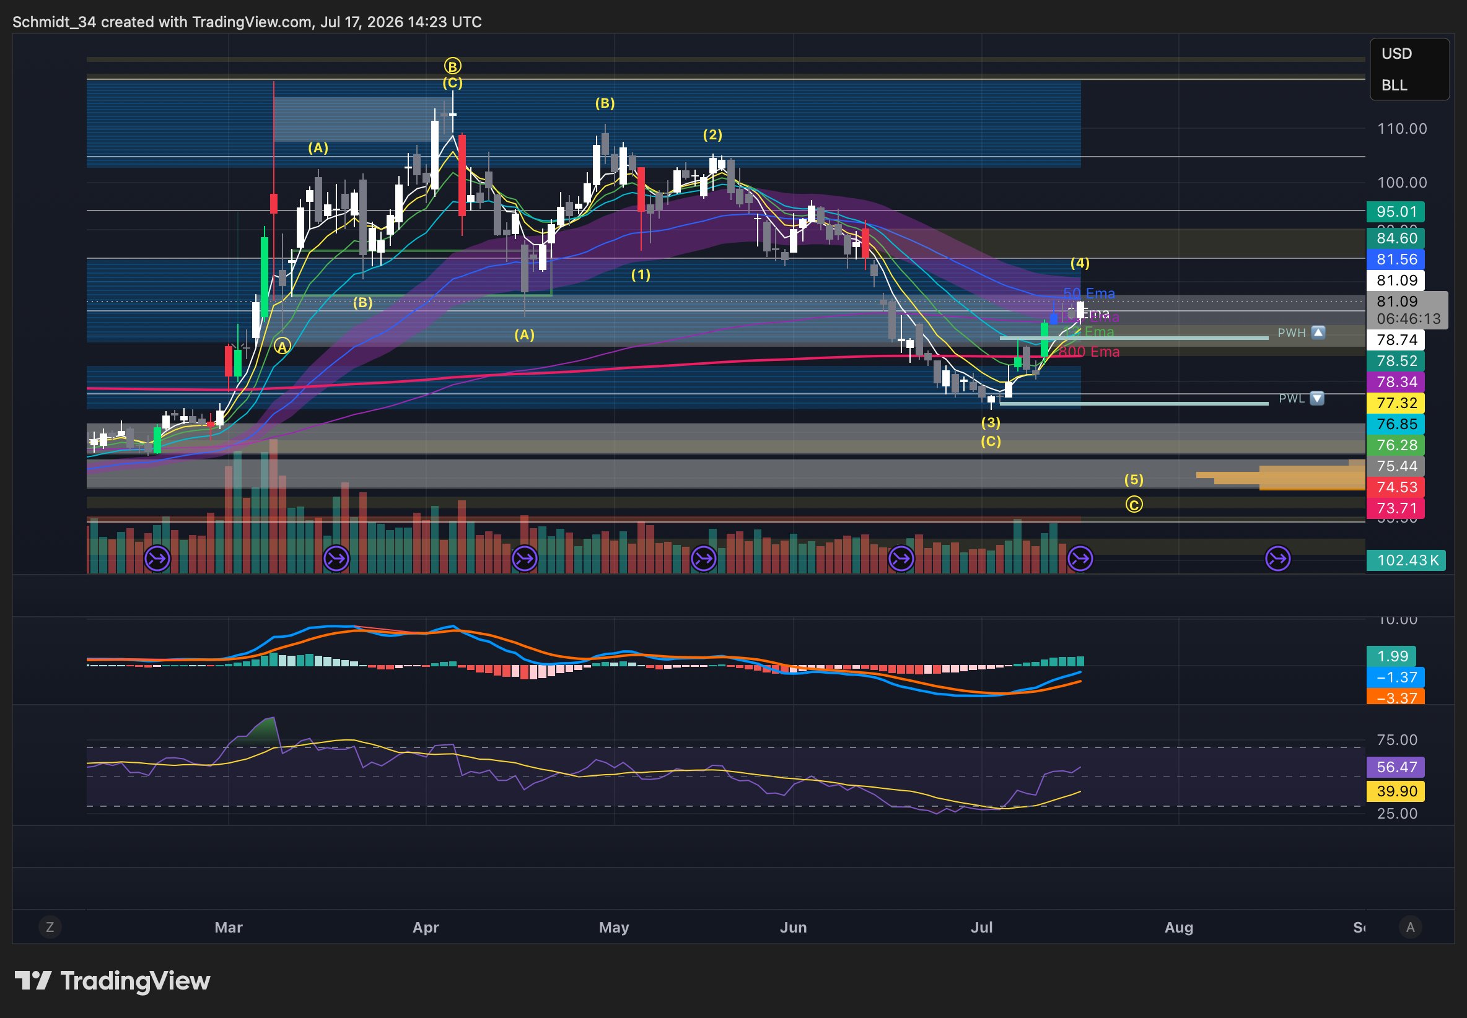This screenshot has width=1467, height=1018.
Task: Click the Apr label on time axis
Action: (x=426, y=927)
